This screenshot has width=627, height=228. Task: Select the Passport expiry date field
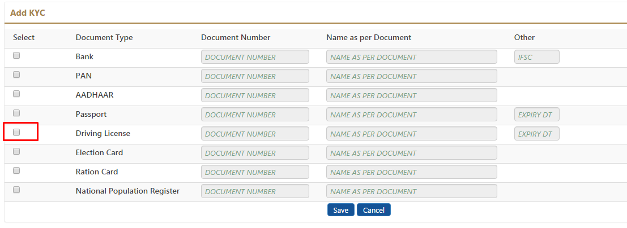pos(536,115)
